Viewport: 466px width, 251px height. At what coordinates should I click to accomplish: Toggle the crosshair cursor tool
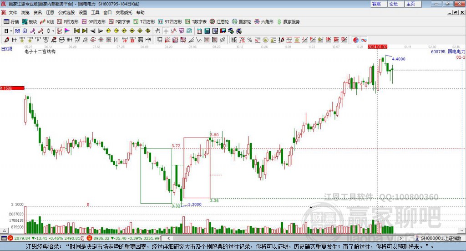(166, 31)
